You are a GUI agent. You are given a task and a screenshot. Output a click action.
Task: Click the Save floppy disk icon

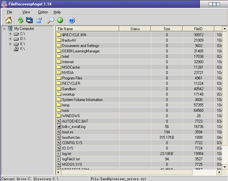[x=29, y=20]
